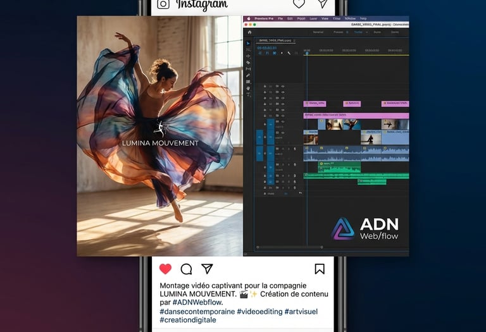486x332 pixels.
Task: Click the caption track options icon
Action: point(296,53)
